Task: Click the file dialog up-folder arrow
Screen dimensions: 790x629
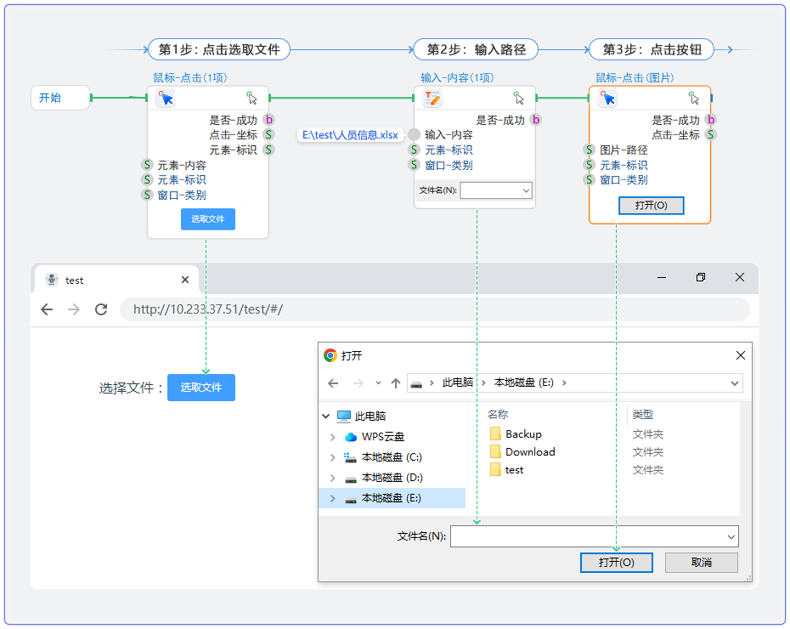Action: [395, 383]
